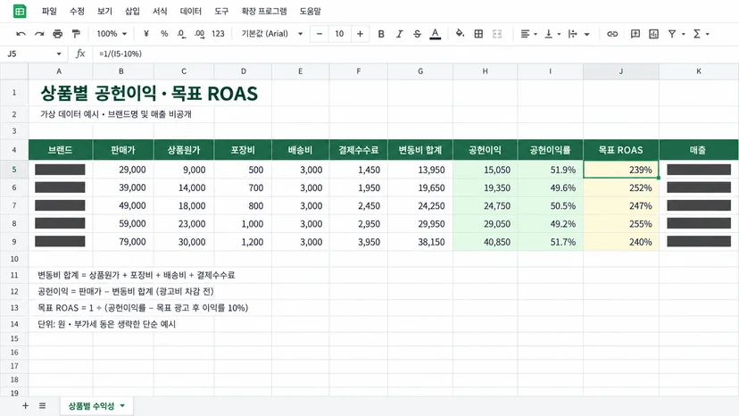
Task: Open the font family dropdown (Arial)
Action: point(272,34)
